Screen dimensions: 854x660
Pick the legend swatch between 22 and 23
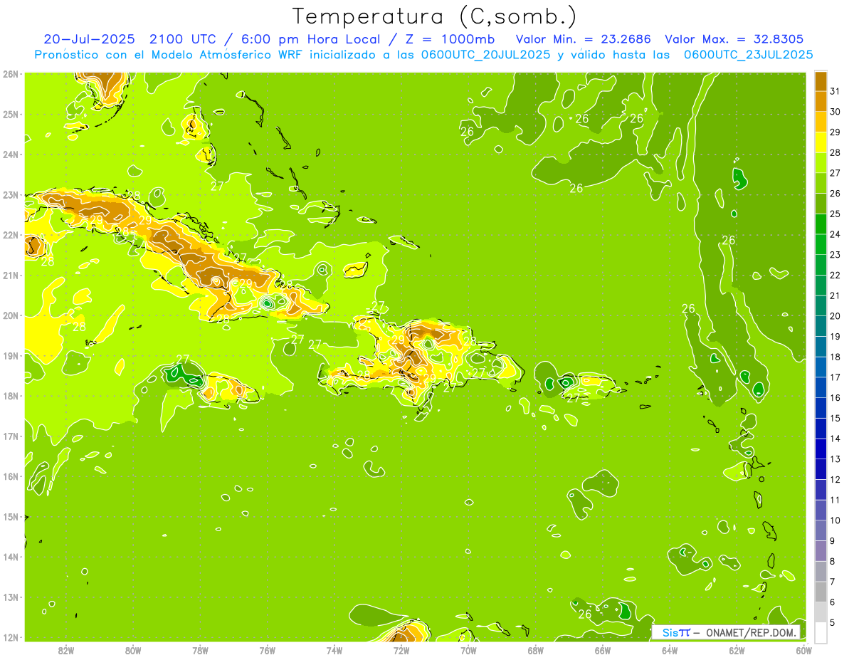click(821, 265)
